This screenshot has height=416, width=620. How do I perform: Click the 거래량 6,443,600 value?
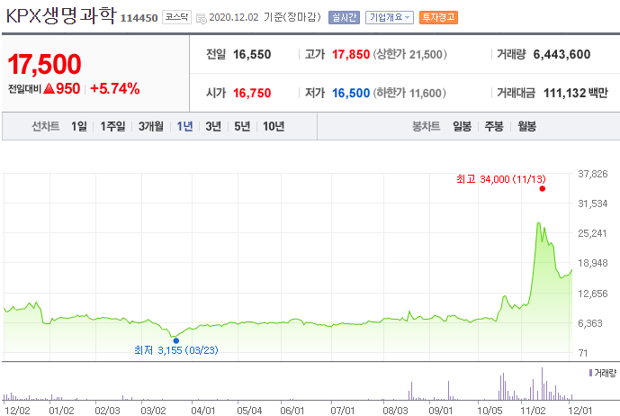(562, 54)
